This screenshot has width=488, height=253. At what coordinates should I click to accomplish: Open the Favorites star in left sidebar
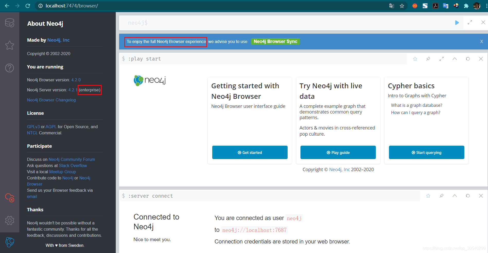pos(10,45)
